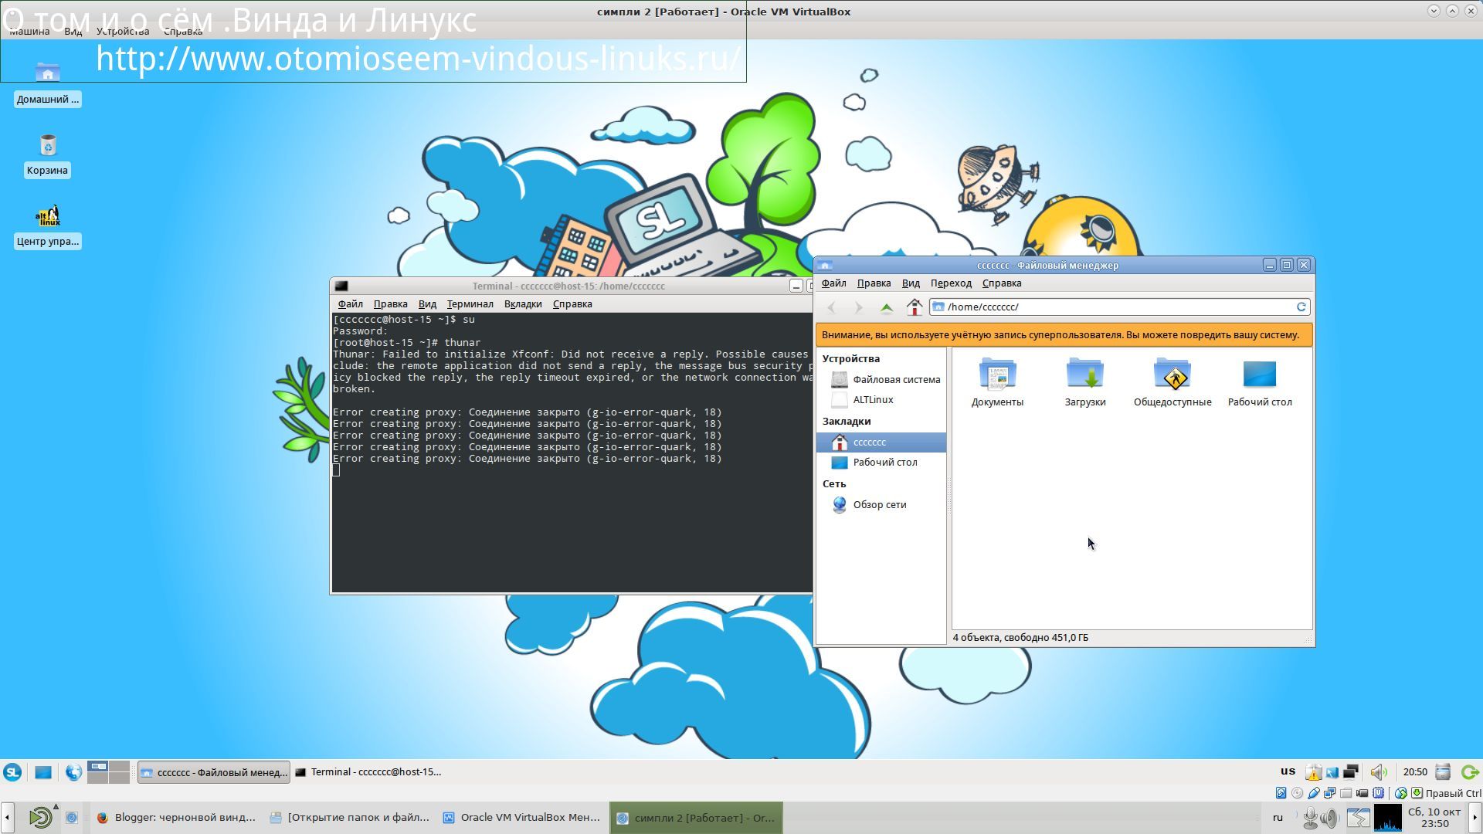
Task: Click VirtualBox optical disc status icon
Action: pyautogui.click(x=1297, y=793)
